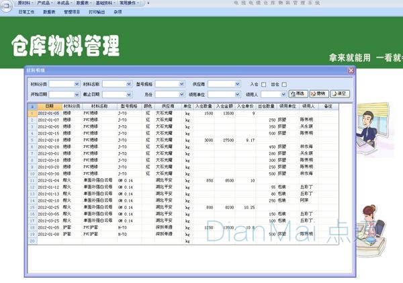Tick the 出仓 checkbox
This screenshot has height=283, width=403.
click(284, 85)
